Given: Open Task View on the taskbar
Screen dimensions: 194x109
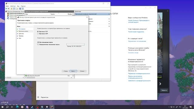Looking at the screenshot, I should 12,107.
